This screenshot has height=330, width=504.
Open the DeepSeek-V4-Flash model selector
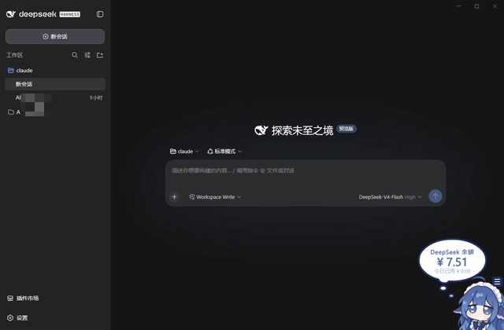pos(391,197)
